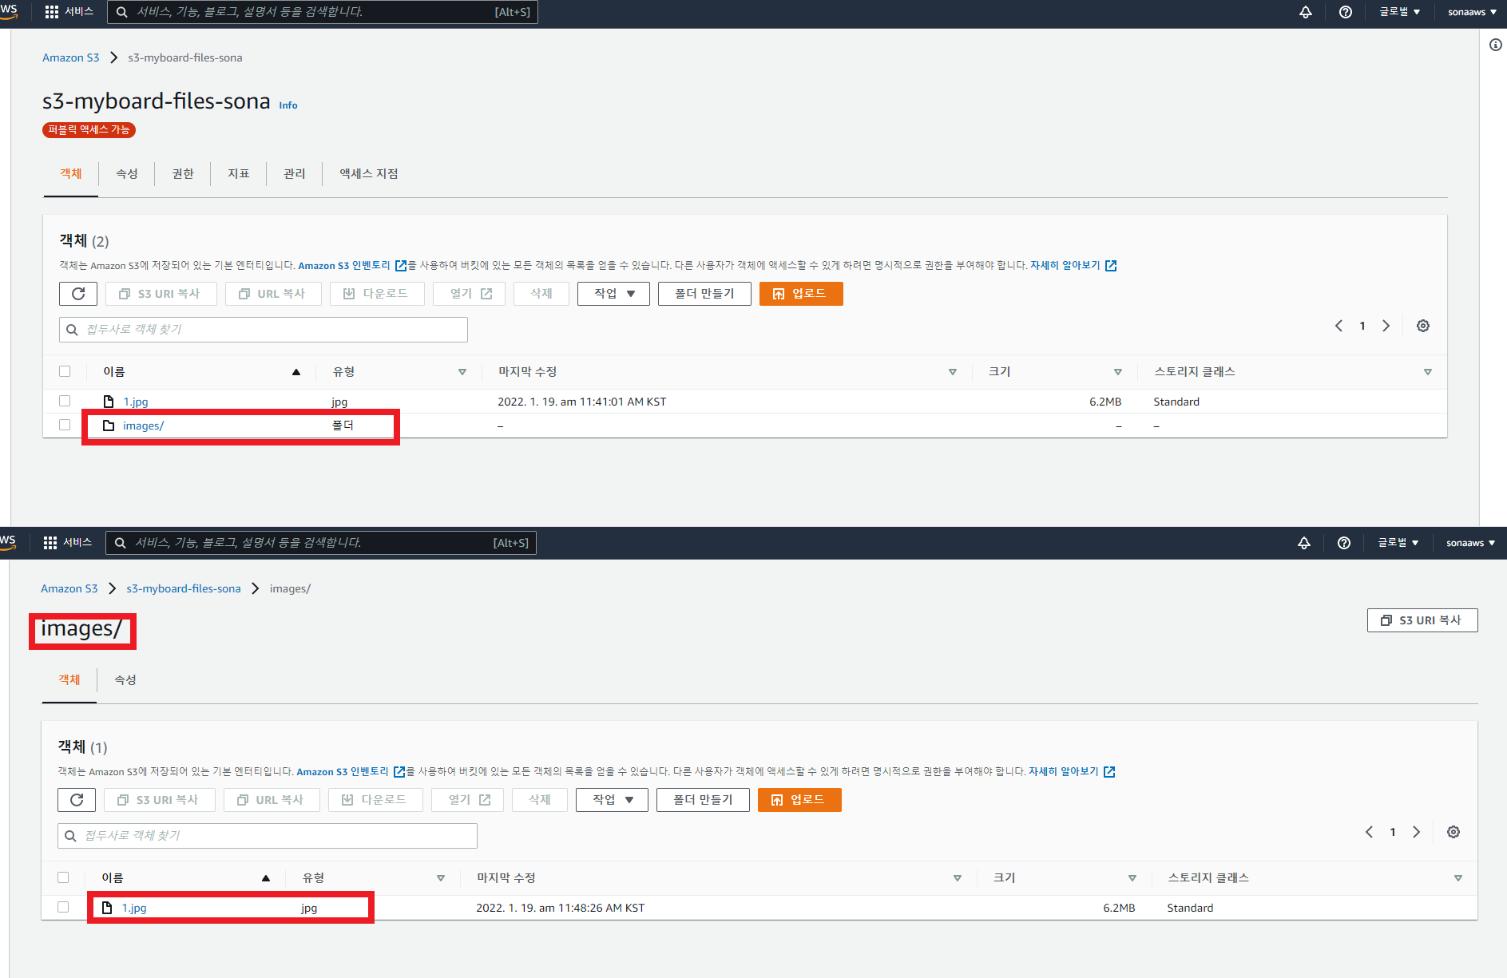Open the 1.jpg link in bucket root

[x=136, y=402]
